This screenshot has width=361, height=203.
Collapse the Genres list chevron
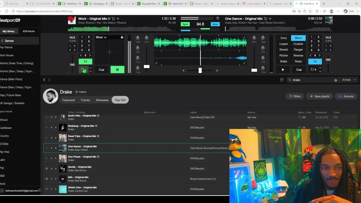coord(2,41)
